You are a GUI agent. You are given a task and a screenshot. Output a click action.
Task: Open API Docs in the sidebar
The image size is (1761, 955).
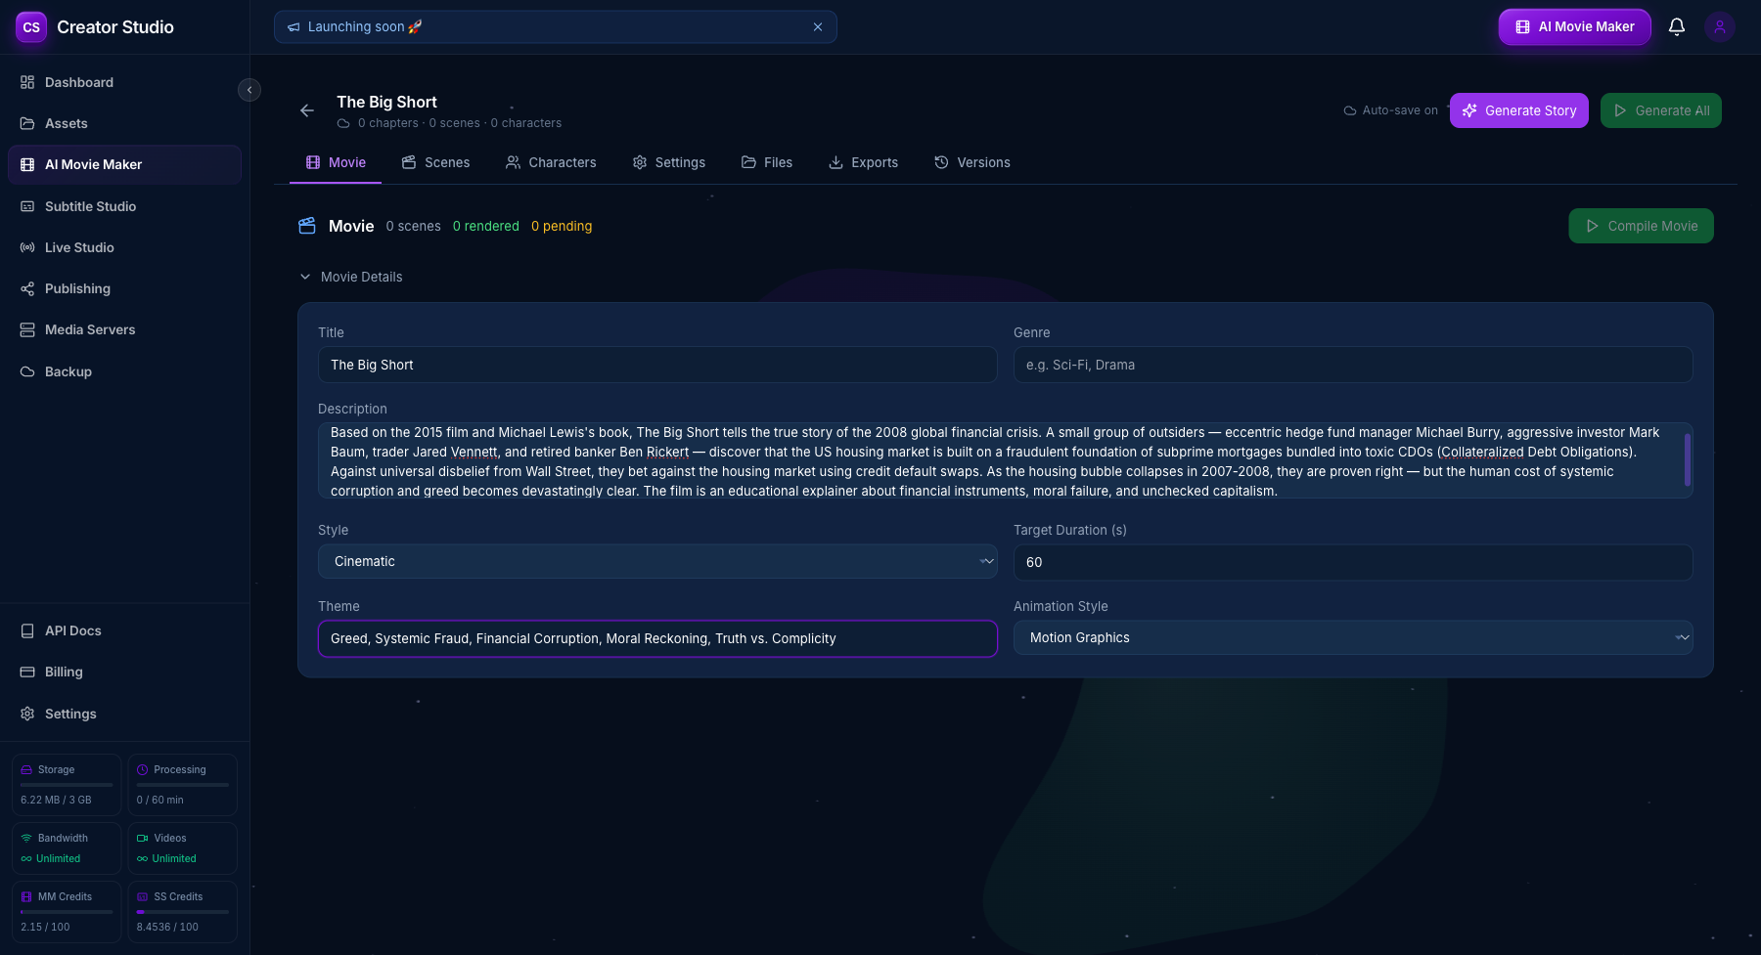124,630
